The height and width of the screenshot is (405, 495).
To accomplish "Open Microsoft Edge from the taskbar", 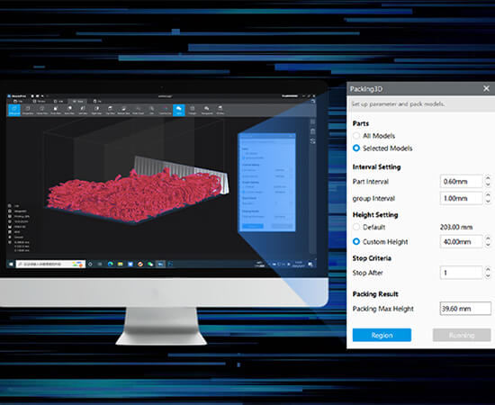I will (x=110, y=264).
